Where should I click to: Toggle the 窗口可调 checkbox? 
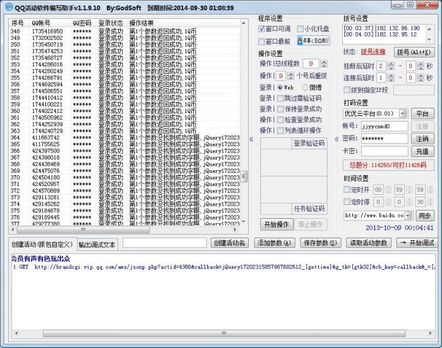[261, 29]
